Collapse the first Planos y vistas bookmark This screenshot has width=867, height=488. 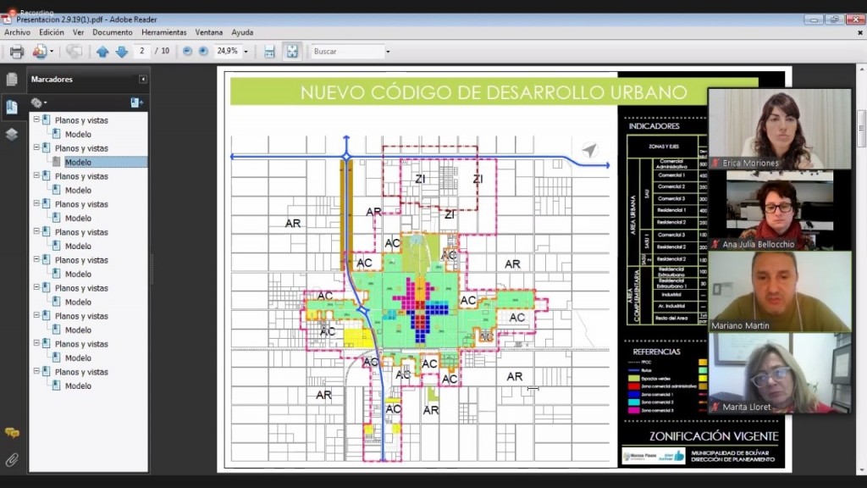click(36, 120)
